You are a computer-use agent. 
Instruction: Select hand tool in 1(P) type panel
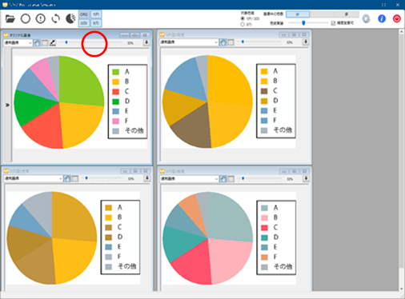223,42
